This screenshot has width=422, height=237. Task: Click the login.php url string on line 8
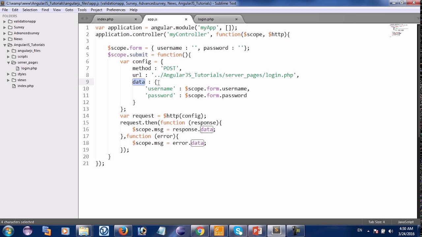tap(224, 75)
